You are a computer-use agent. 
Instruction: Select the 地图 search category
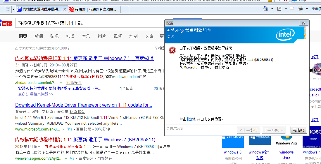click(134, 36)
